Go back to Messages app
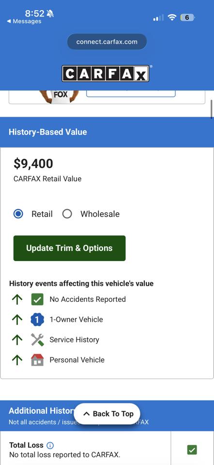The width and height of the screenshot is (214, 465). 24,21
